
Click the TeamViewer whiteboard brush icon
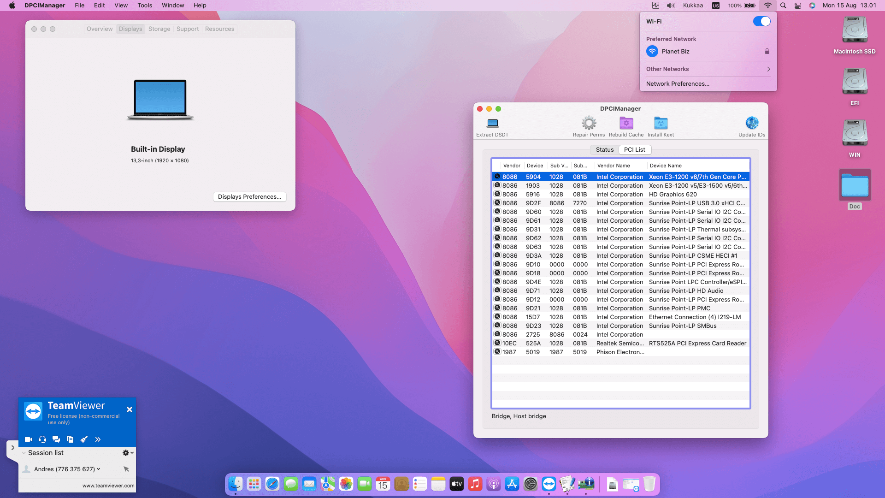[84, 439]
